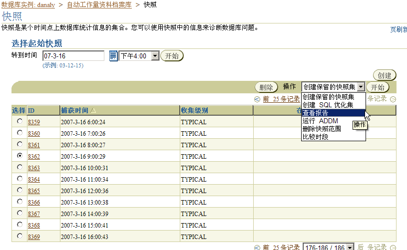Viewport: 407px width, 250px height.
Task: Click the 选择 column header
Action: click(x=18, y=110)
